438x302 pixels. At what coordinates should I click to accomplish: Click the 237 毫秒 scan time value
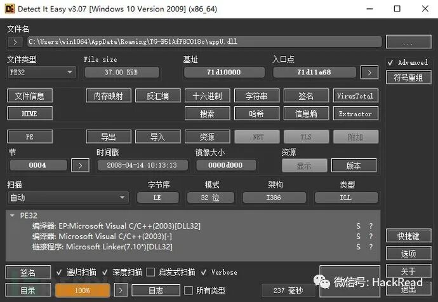(288, 291)
